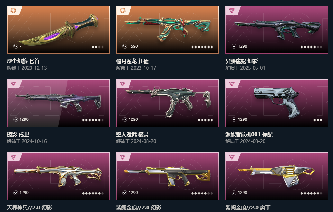Click the 紫阙金琅//2.0 奥丁 title text
The height and width of the screenshot is (212, 333).
(x=248, y=208)
